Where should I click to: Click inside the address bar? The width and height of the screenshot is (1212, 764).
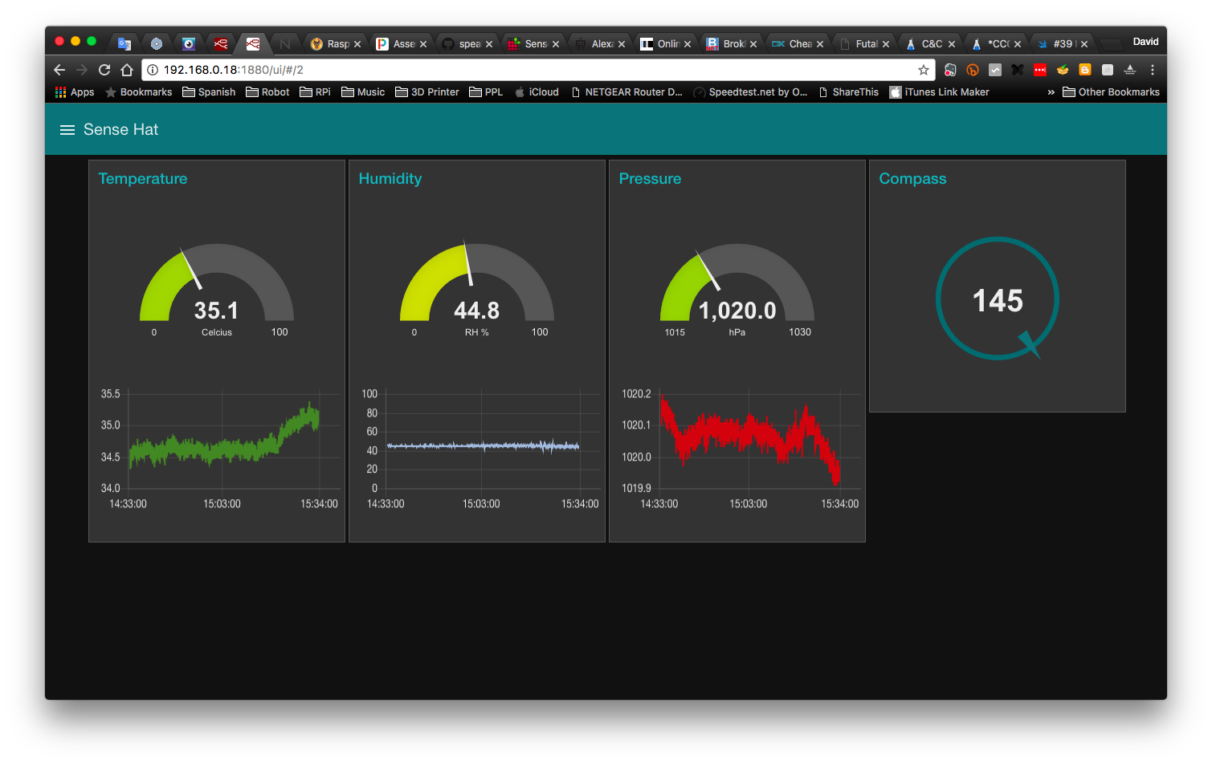[x=402, y=70]
